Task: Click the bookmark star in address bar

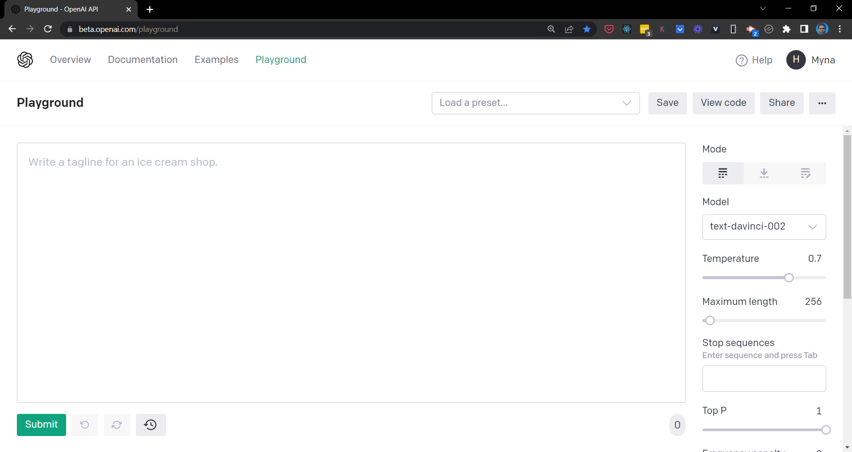Action: point(587,29)
